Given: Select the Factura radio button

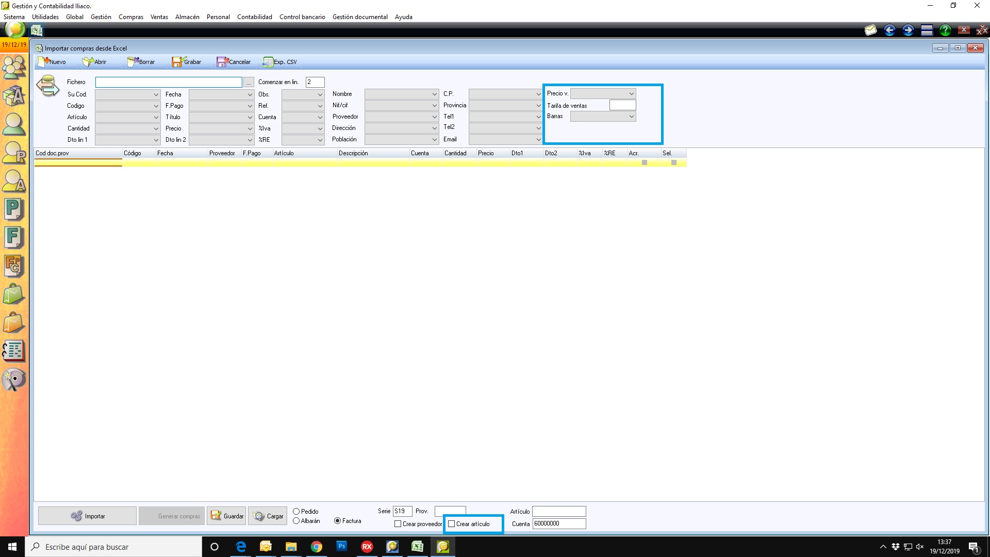Looking at the screenshot, I should (337, 521).
